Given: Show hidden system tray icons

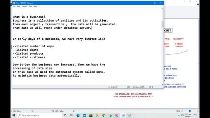Looking at the screenshot, I should tap(179, 115).
